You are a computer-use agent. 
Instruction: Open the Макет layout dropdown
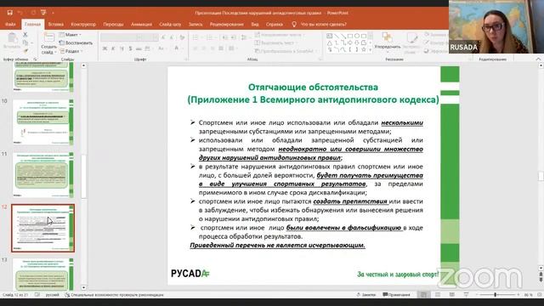tap(71, 35)
